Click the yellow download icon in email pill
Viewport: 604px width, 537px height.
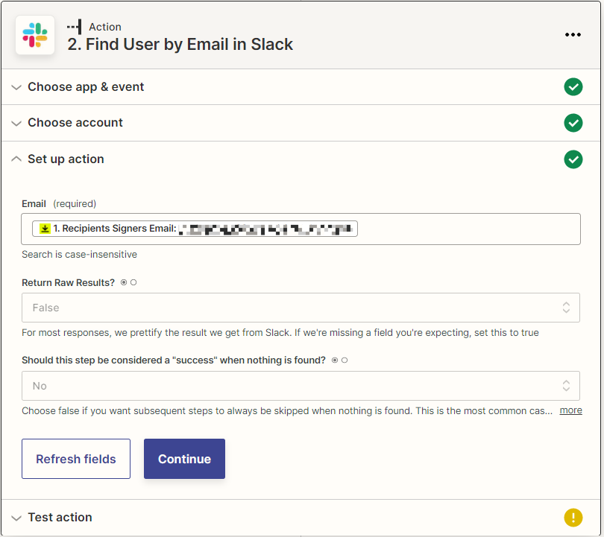45,229
